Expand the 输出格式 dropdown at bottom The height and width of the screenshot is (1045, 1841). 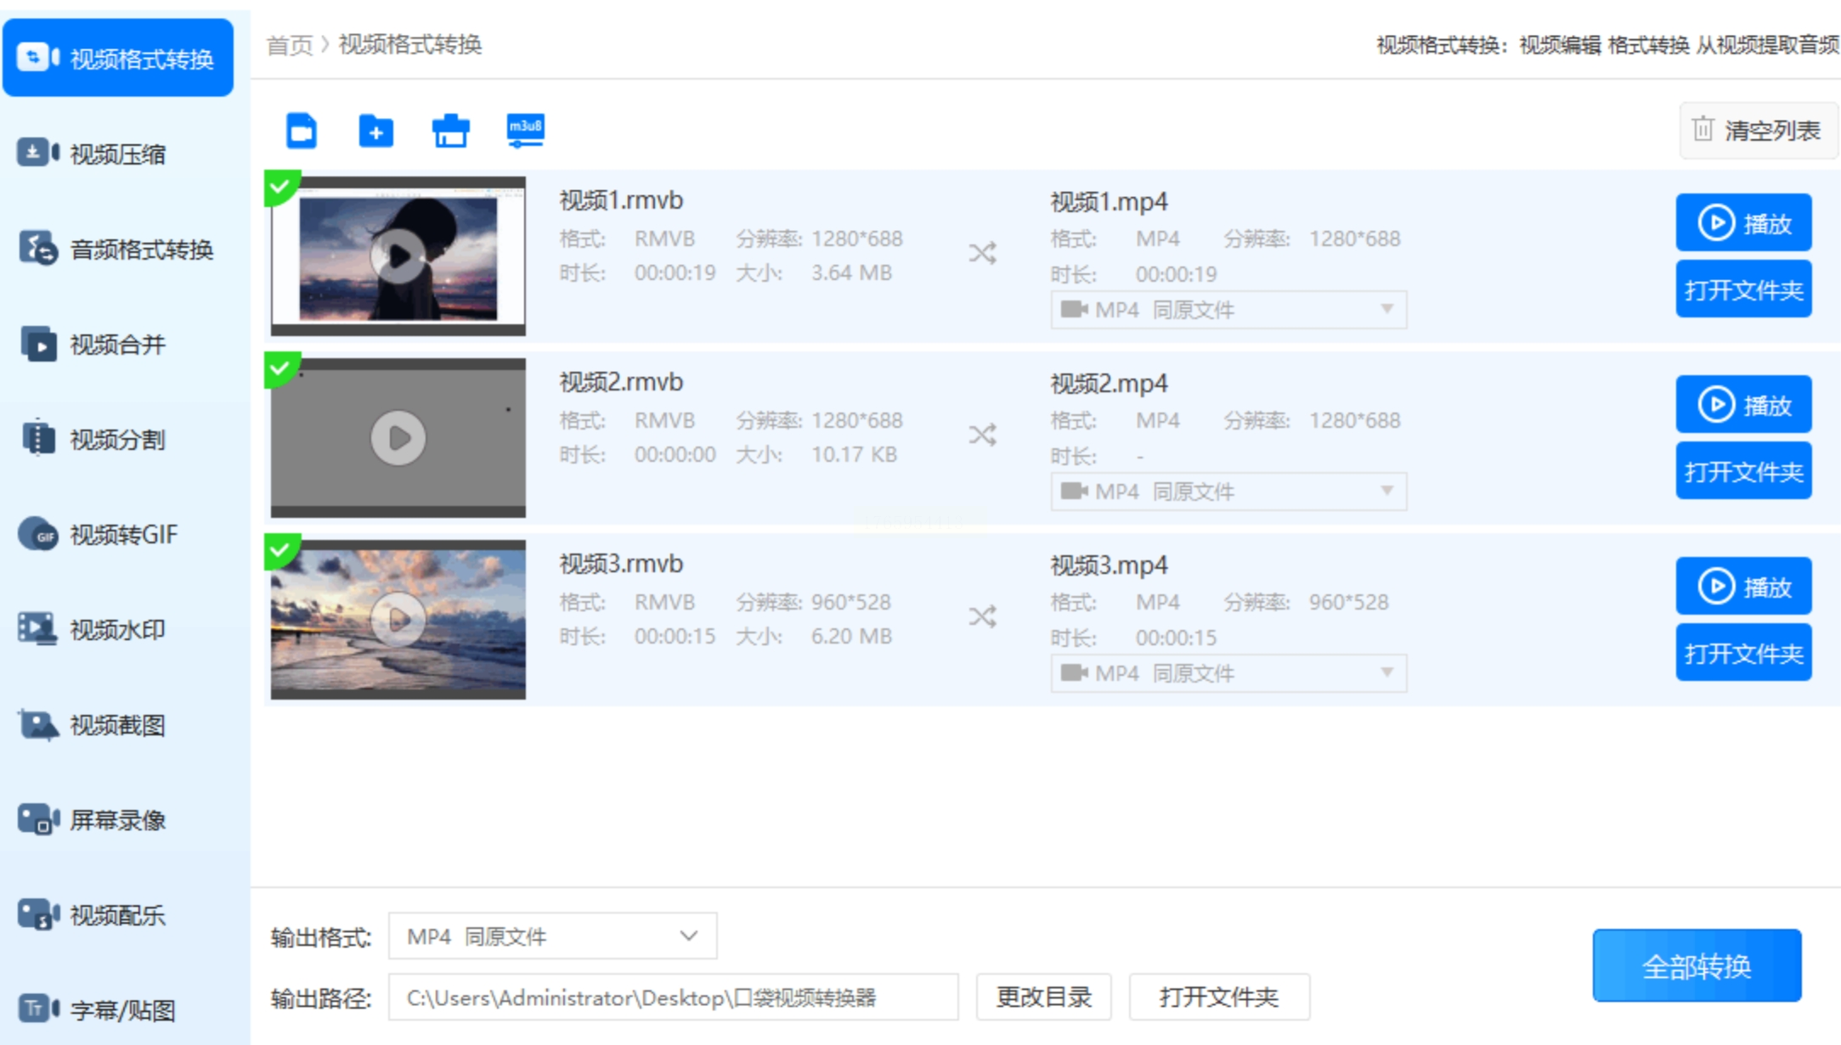tap(552, 936)
